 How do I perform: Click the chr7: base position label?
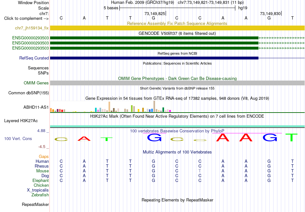coord(44,13)
